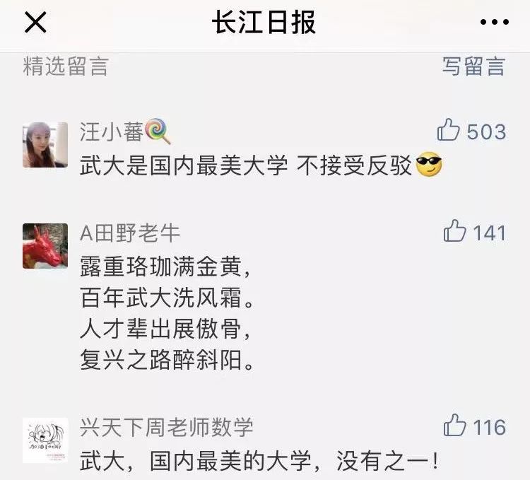Close the 长江日报 article page
This screenshot has height=480, width=530.
35,22
